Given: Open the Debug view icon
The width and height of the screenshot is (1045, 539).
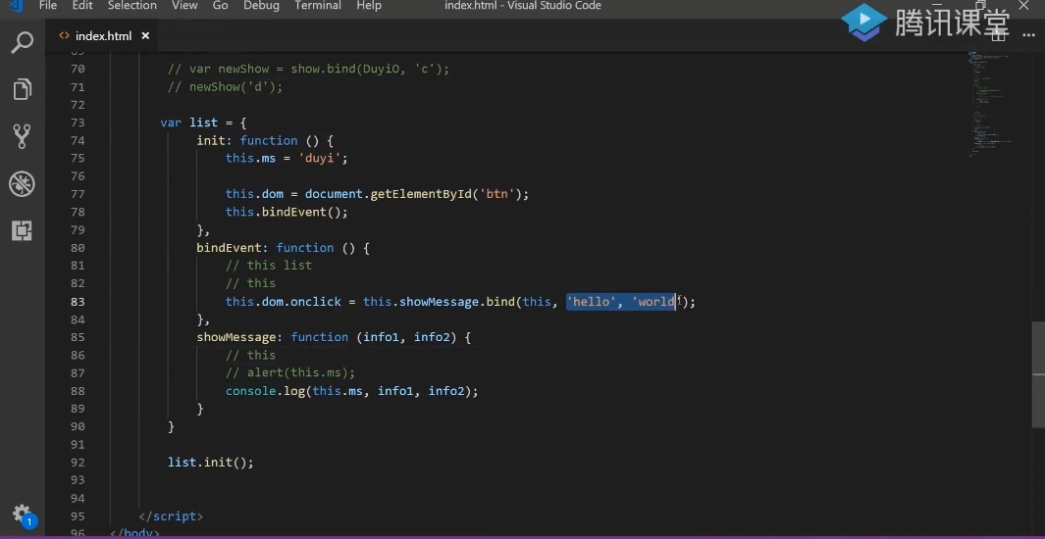Looking at the screenshot, I should [22, 183].
